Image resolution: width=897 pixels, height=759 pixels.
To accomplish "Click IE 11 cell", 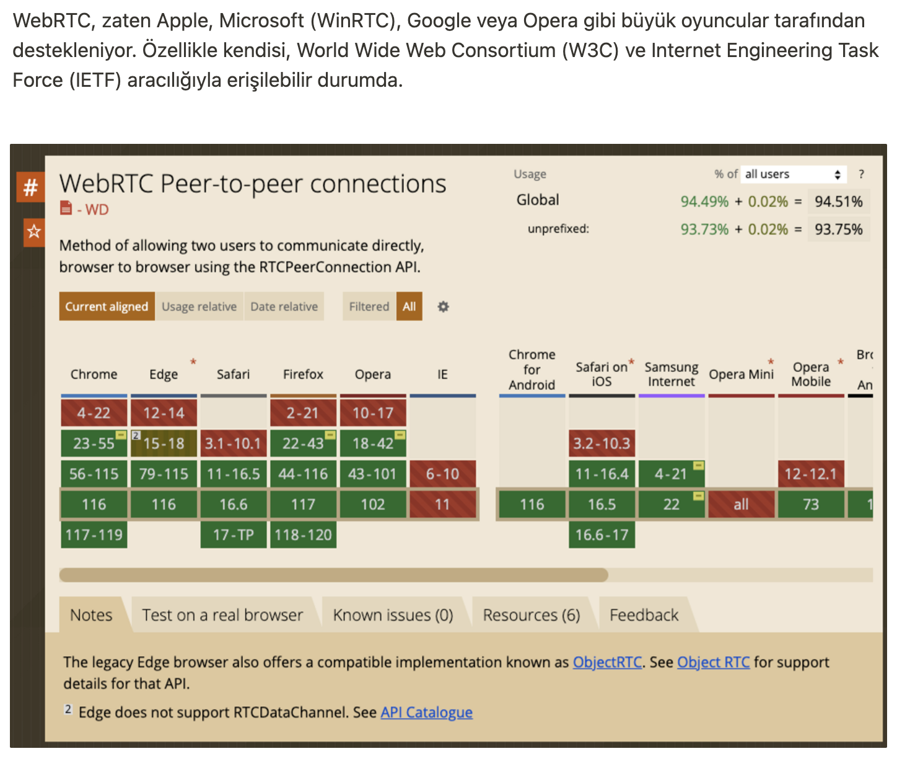I will 443,504.
